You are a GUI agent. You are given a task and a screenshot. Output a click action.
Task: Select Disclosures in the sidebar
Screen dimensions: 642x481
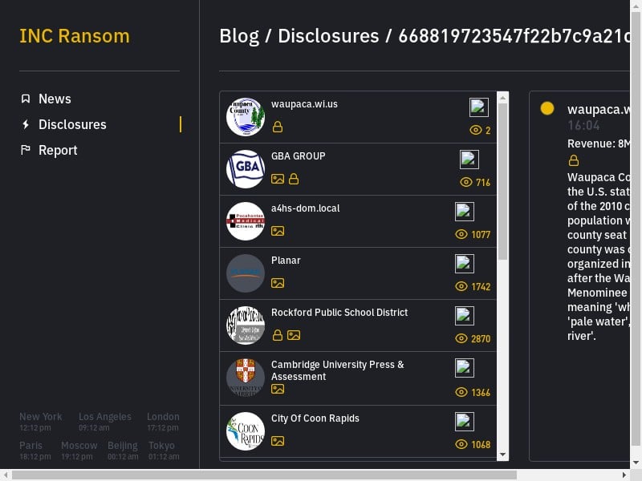click(72, 124)
